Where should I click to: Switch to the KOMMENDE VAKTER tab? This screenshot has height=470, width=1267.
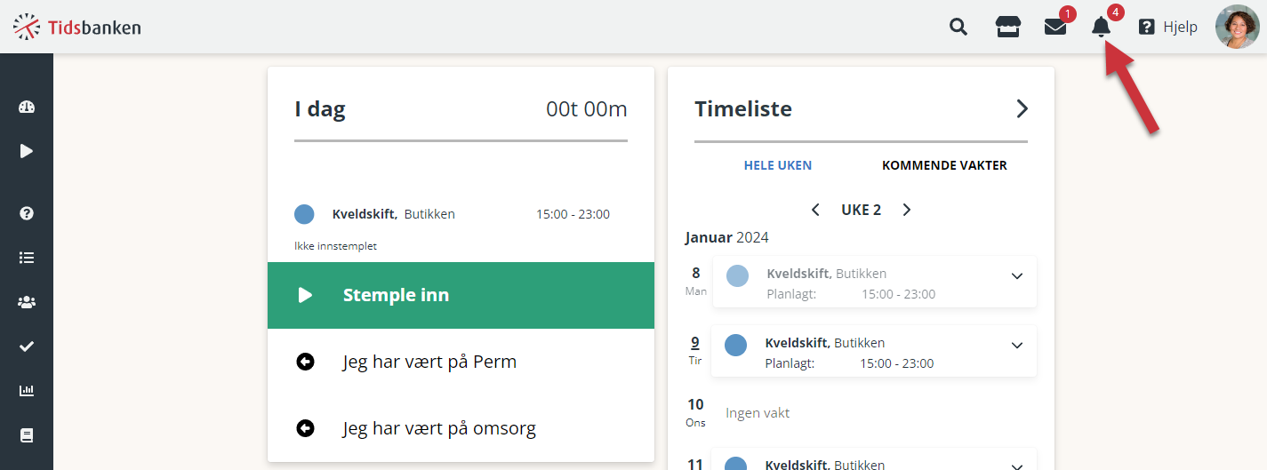[x=944, y=165]
